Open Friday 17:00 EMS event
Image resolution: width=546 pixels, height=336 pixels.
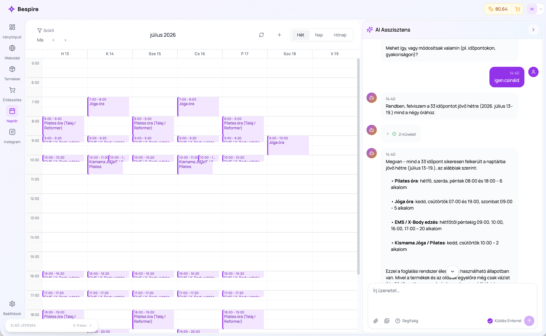tap(243, 294)
